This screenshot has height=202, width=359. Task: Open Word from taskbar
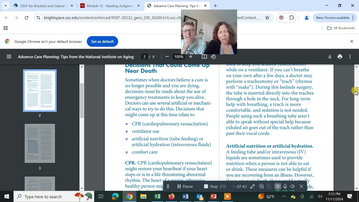pos(185,196)
